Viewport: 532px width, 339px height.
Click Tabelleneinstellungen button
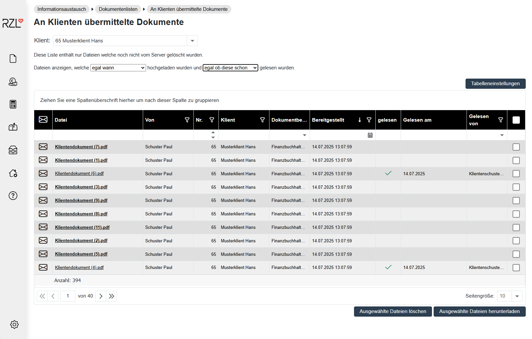tap(495, 84)
